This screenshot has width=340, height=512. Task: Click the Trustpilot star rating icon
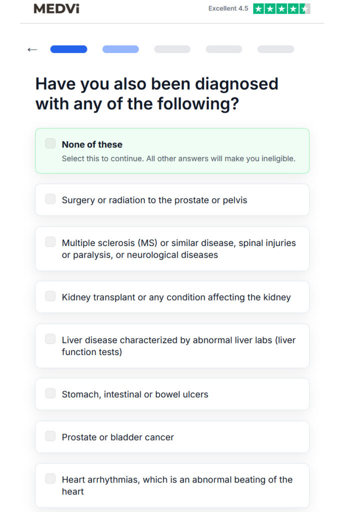tap(282, 9)
